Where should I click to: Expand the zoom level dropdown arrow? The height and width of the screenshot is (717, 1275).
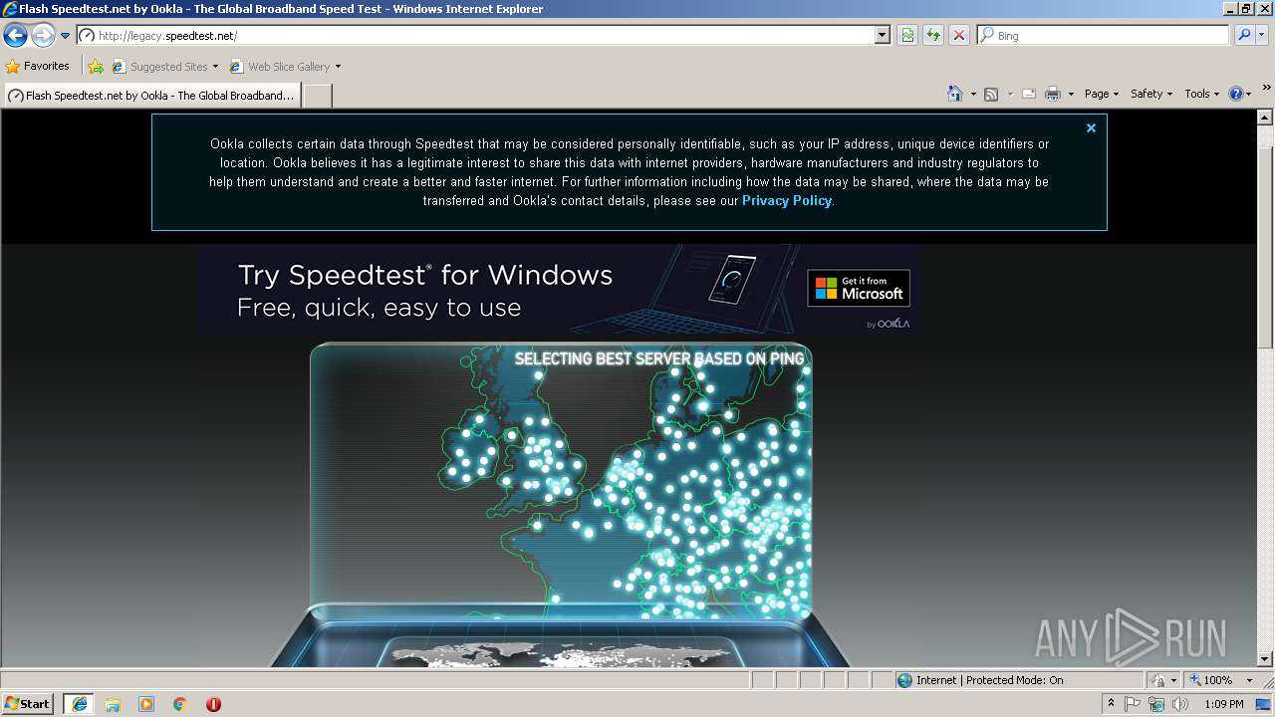(1249, 680)
